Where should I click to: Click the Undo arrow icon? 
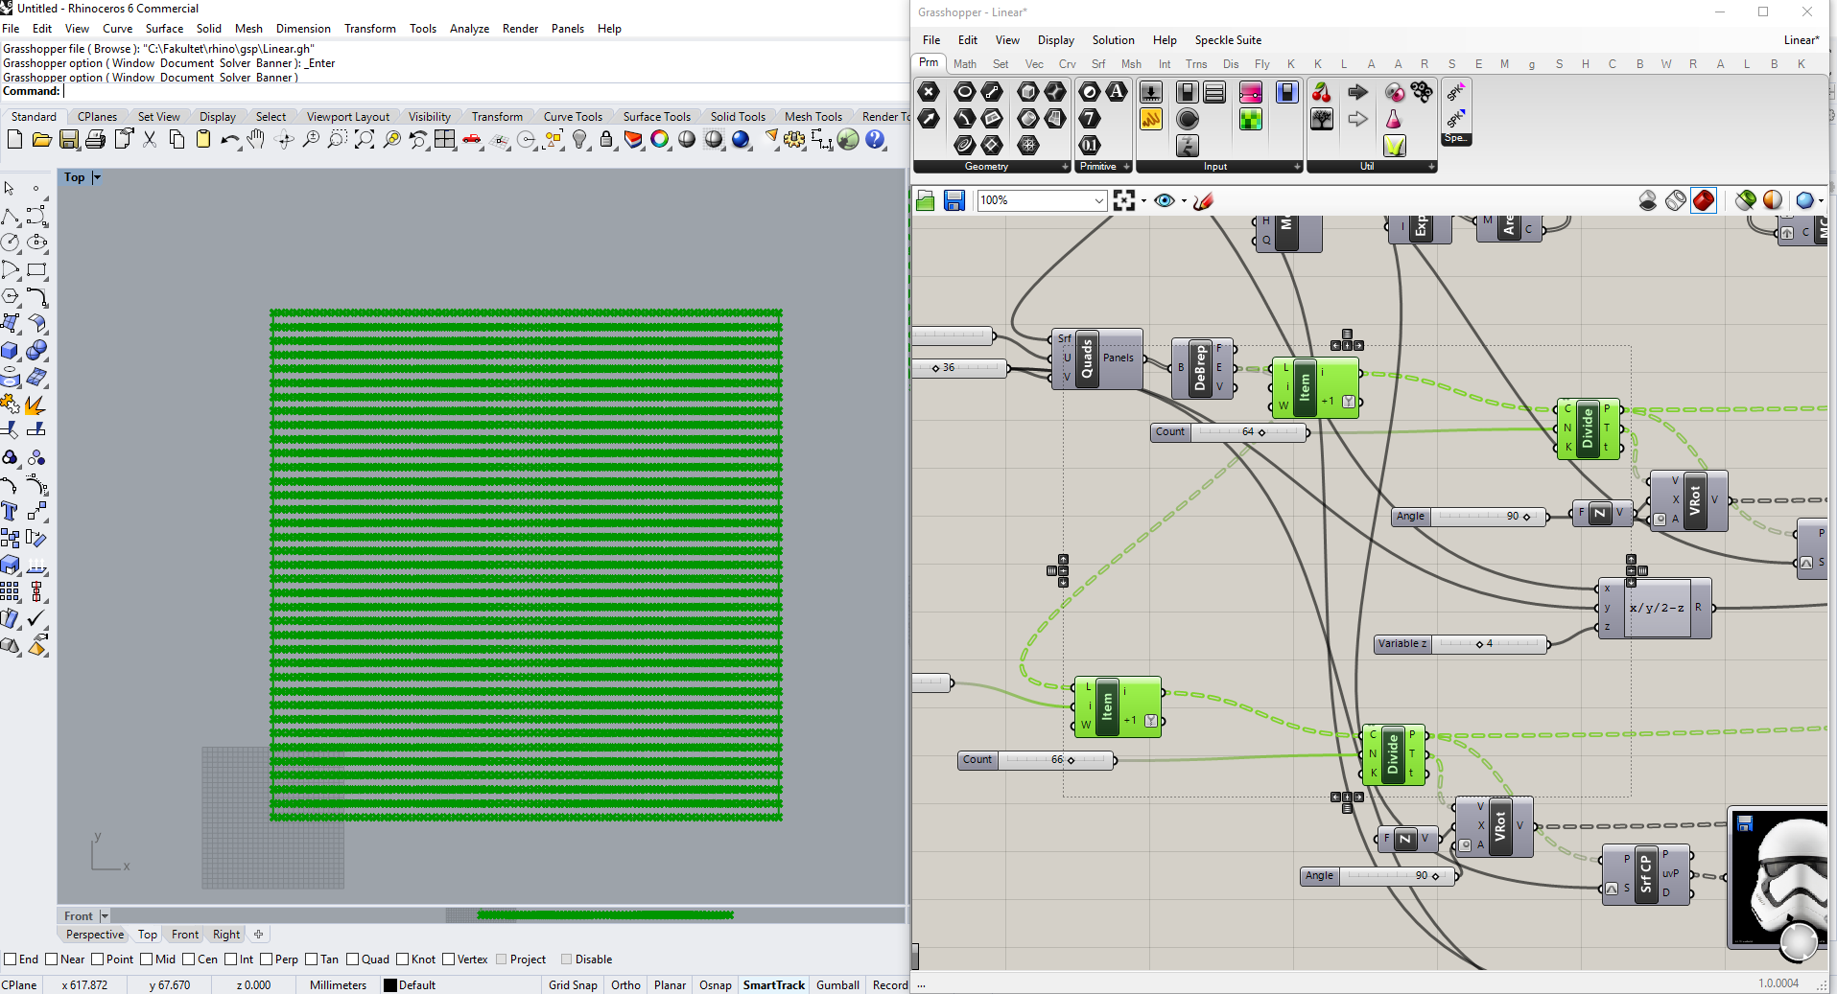pyautogui.click(x=229, y=140)
